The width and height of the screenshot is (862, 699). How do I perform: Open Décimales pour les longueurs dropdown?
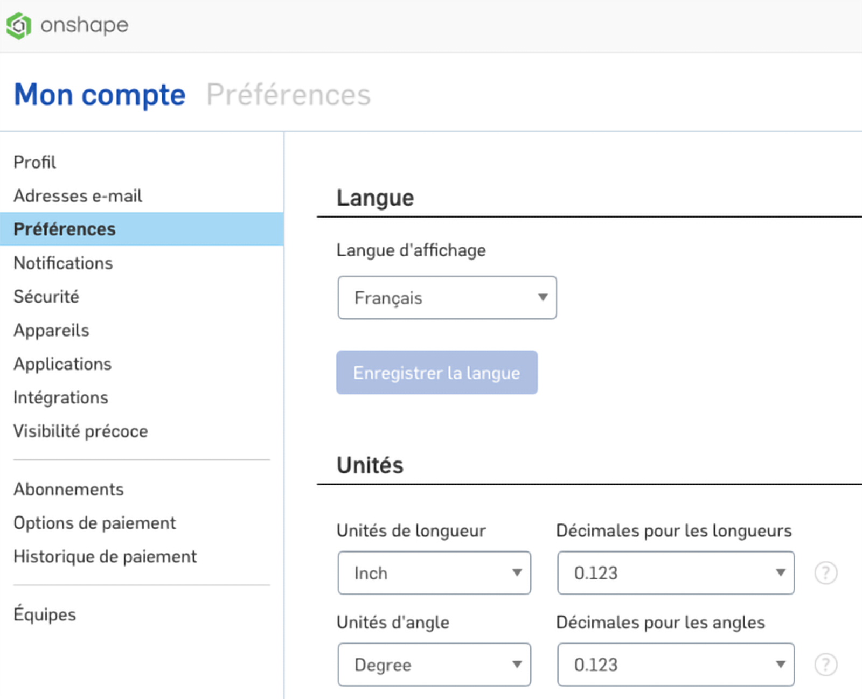click(675, 573)
